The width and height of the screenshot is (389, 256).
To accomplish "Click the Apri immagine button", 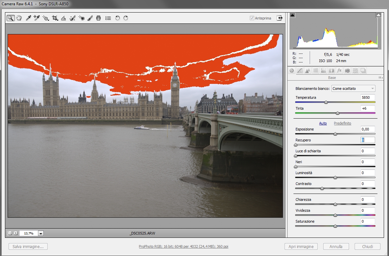I will pyautogui.click(x=301, y=246).
